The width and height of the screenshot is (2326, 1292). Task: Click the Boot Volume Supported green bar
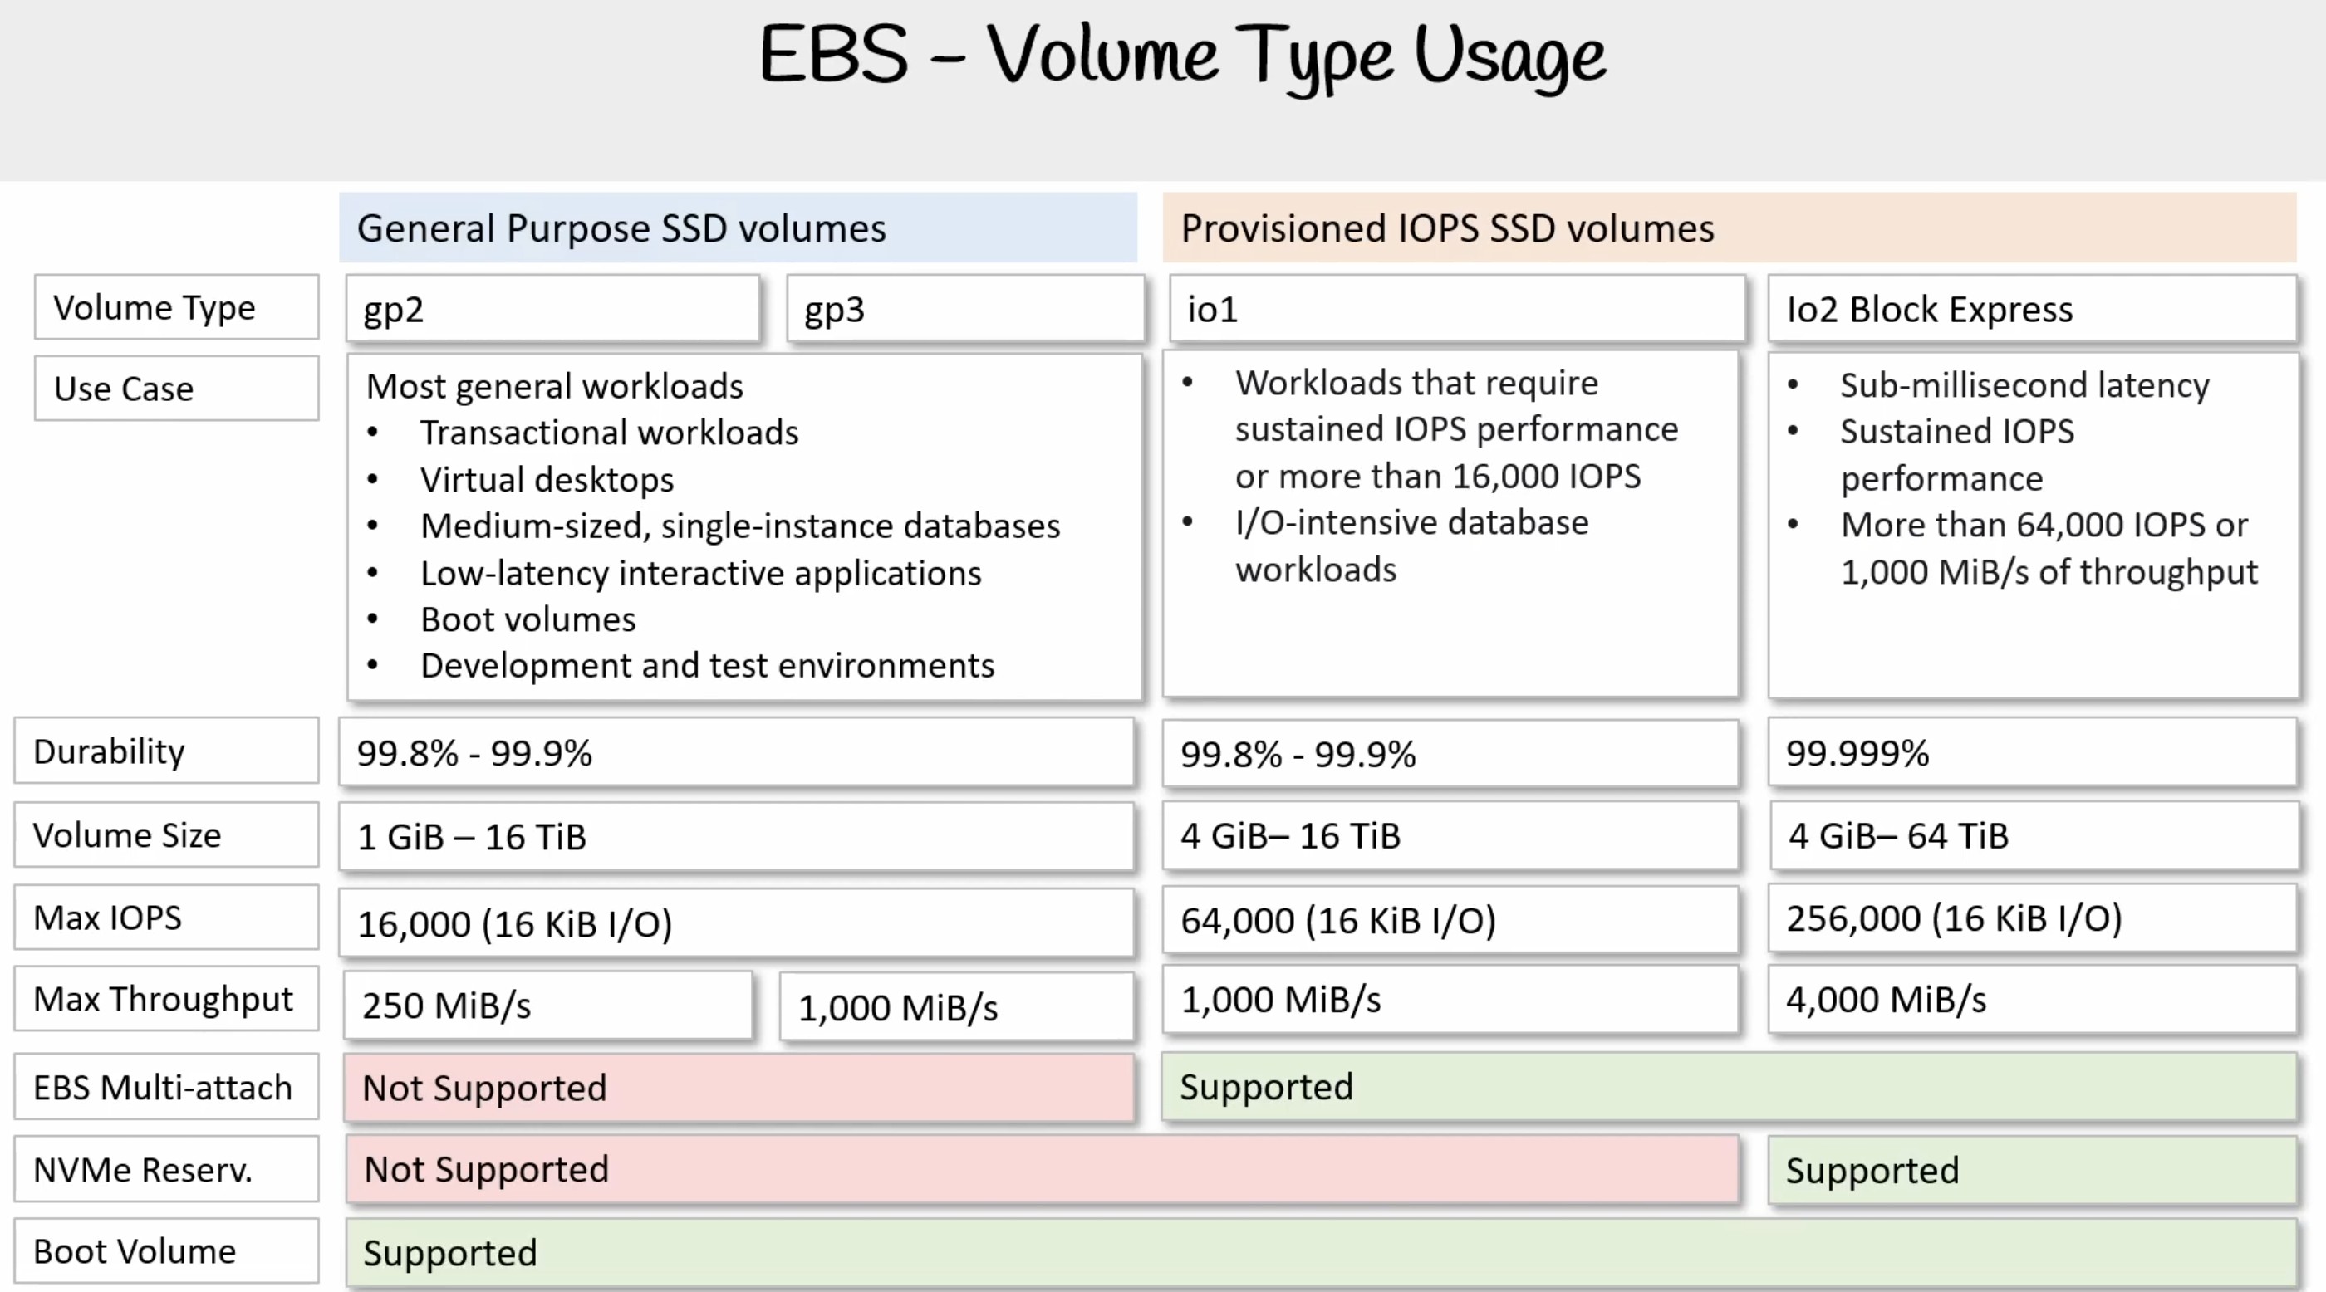tap(1321, 1252)
